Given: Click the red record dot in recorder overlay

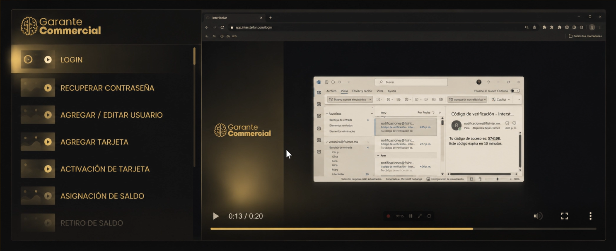Looking at the screenshot, I should pos(388,216).
